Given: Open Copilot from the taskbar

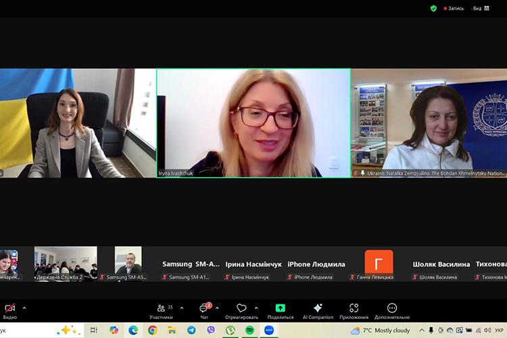Looking at the screenshot, I should [x=114, y=331].
